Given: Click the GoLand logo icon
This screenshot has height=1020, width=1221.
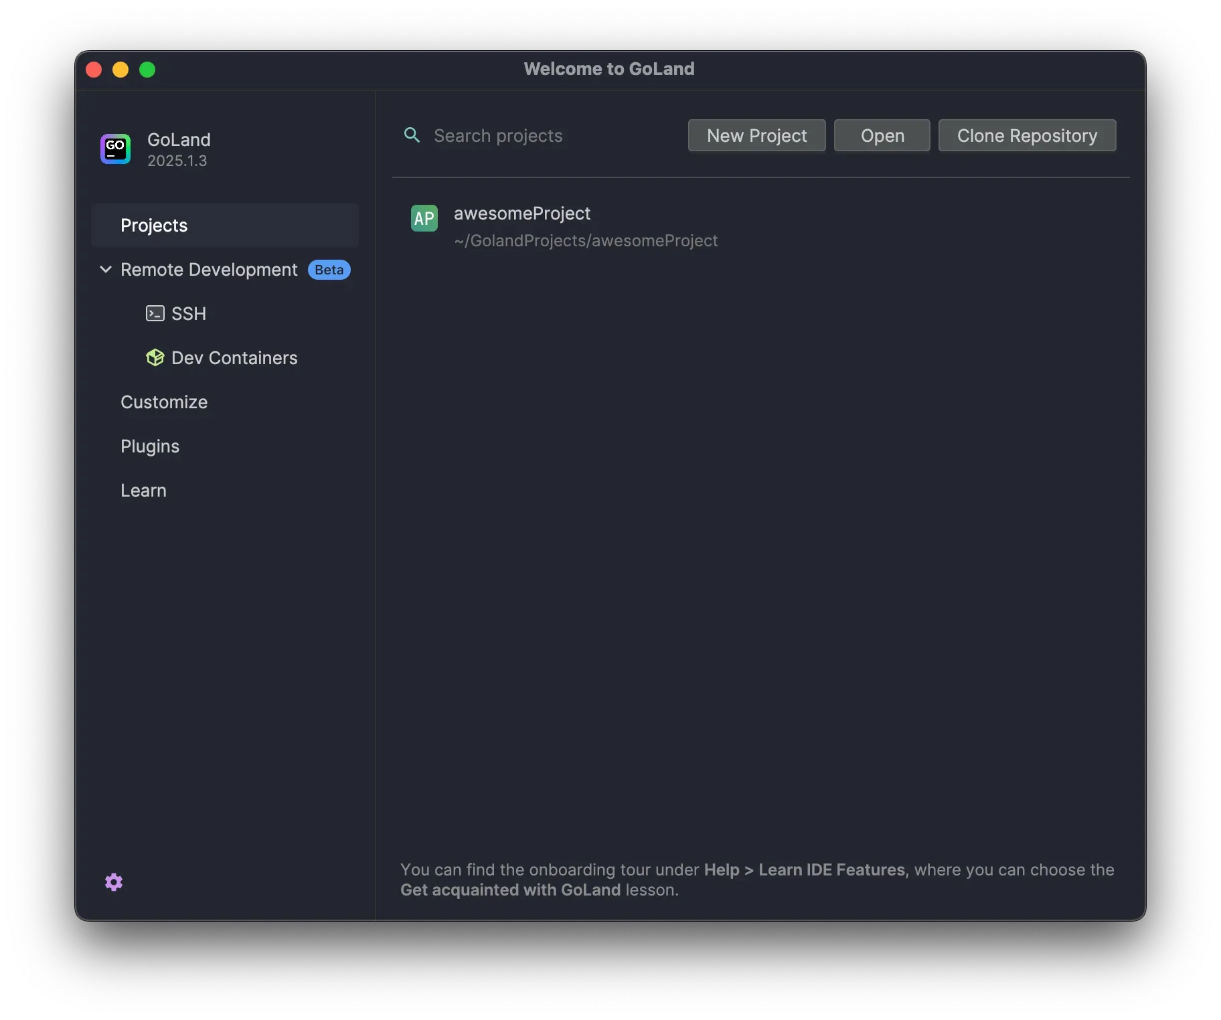Looking at the screenshot, I should [x=114, y=149].
